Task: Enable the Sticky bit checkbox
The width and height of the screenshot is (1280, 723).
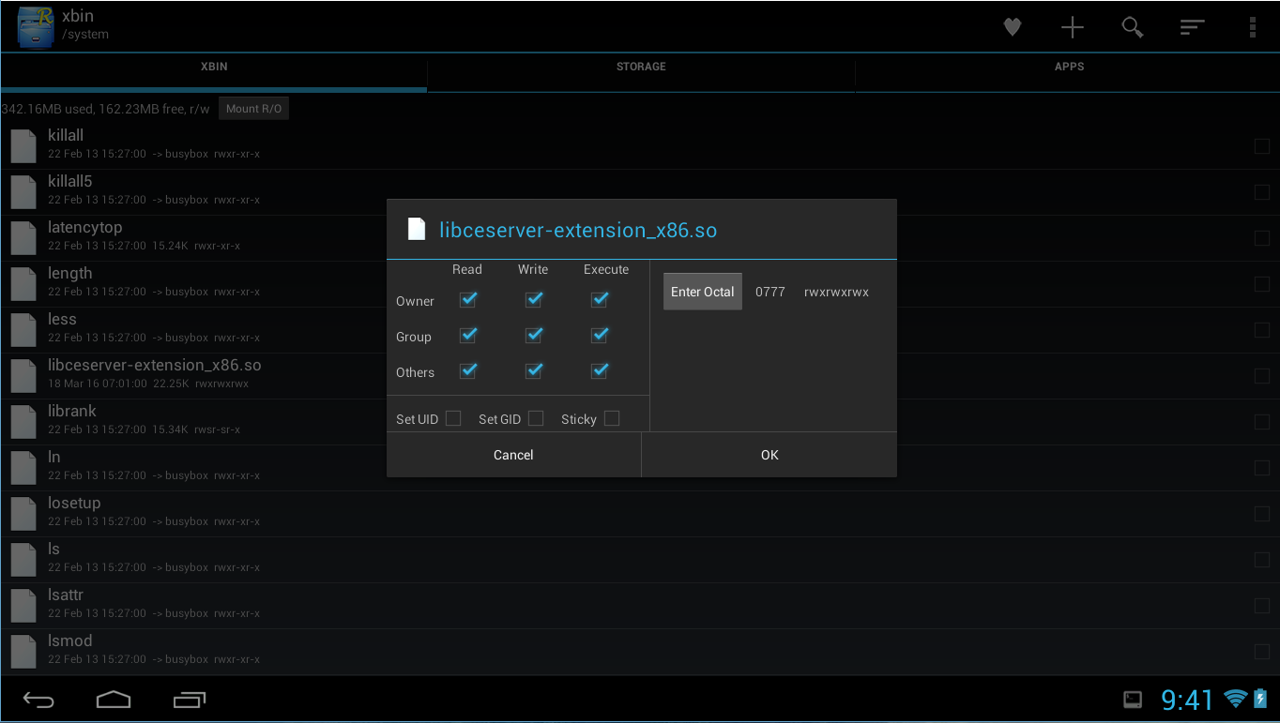Action: pyautogui.click(x=612, y=418)
